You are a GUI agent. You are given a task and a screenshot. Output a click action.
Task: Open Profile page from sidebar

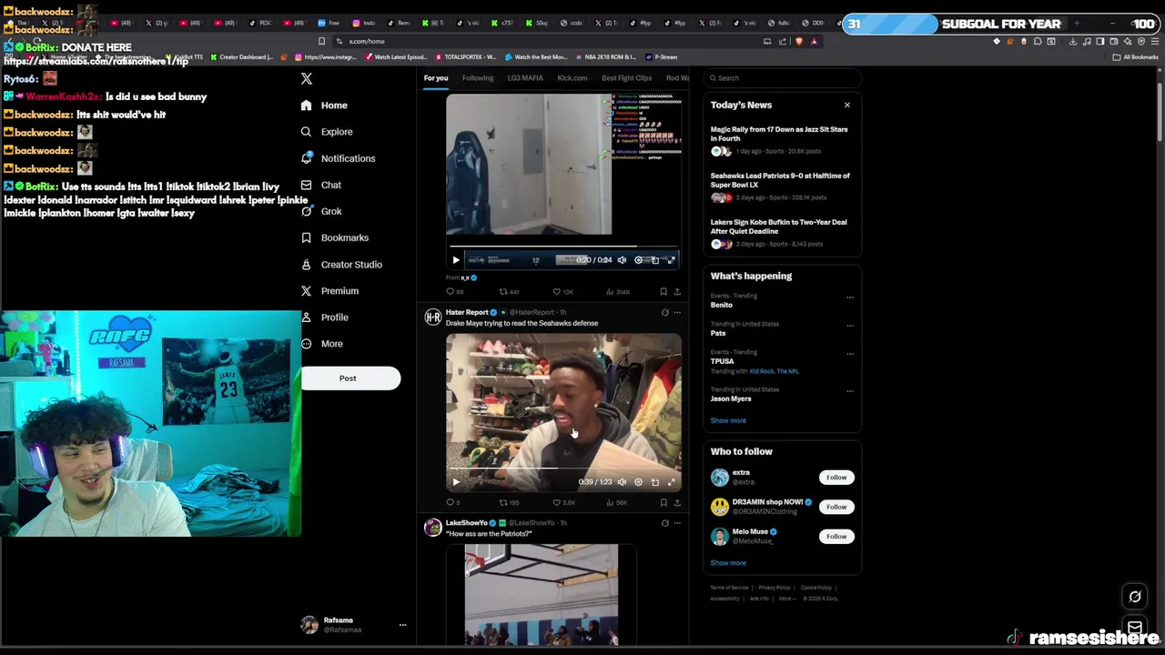325,317
